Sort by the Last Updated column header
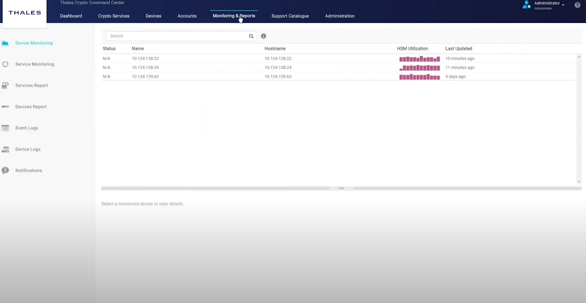Screen dimensions: 586x303 [x=459, y=49]
